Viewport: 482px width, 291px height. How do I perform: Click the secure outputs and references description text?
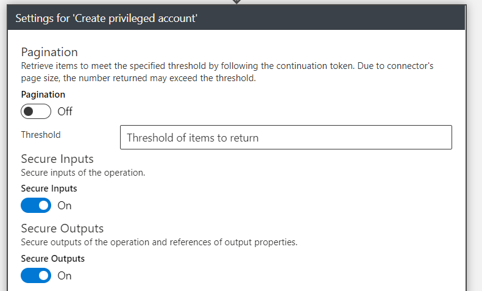coord(159,242)
